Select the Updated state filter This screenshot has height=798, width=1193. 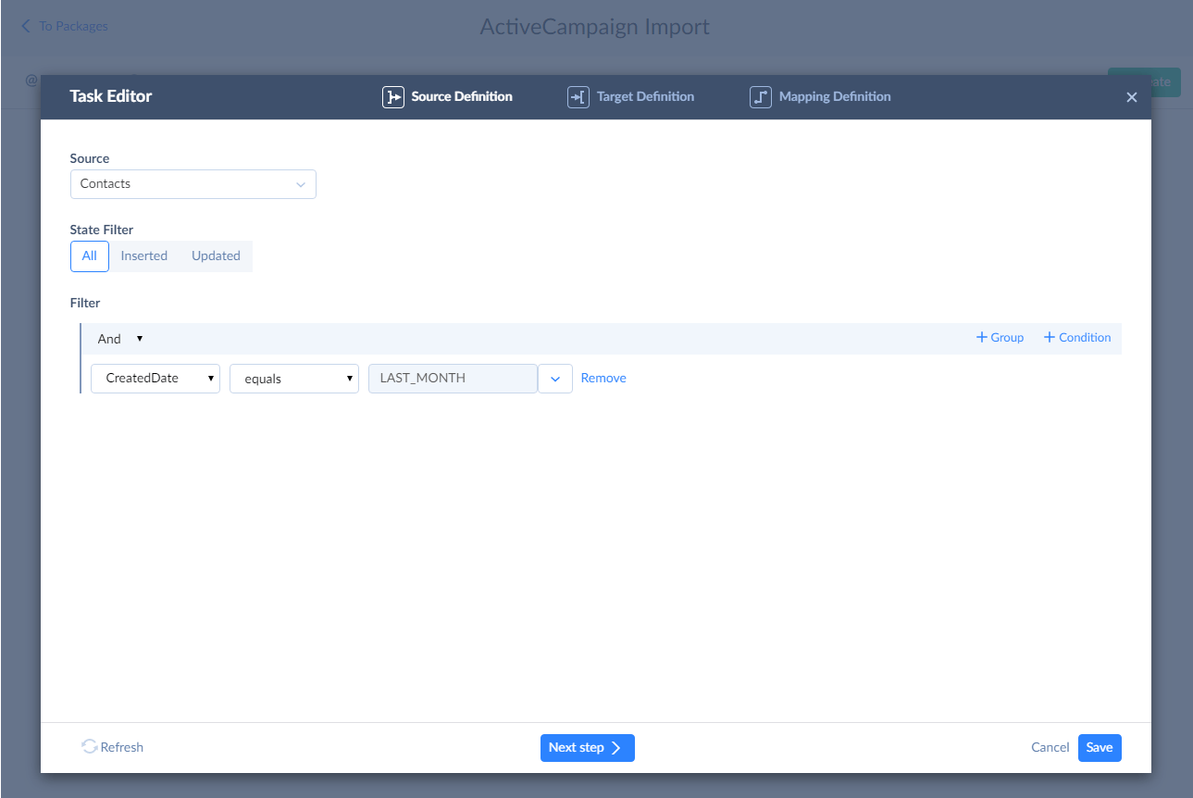pos(216,256)
